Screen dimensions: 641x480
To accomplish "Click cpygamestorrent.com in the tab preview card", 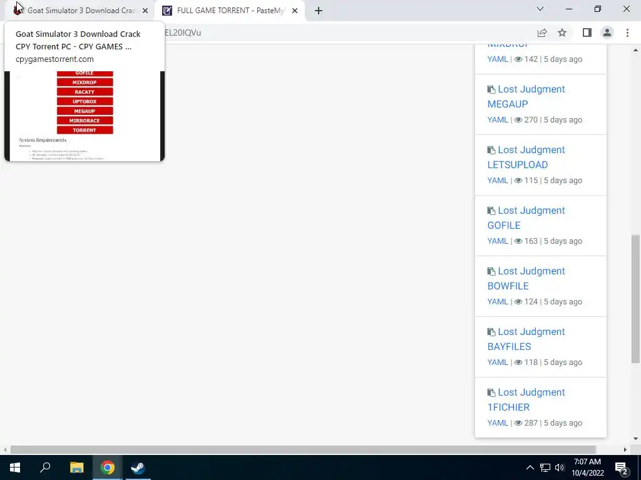I will coord(55,59).
